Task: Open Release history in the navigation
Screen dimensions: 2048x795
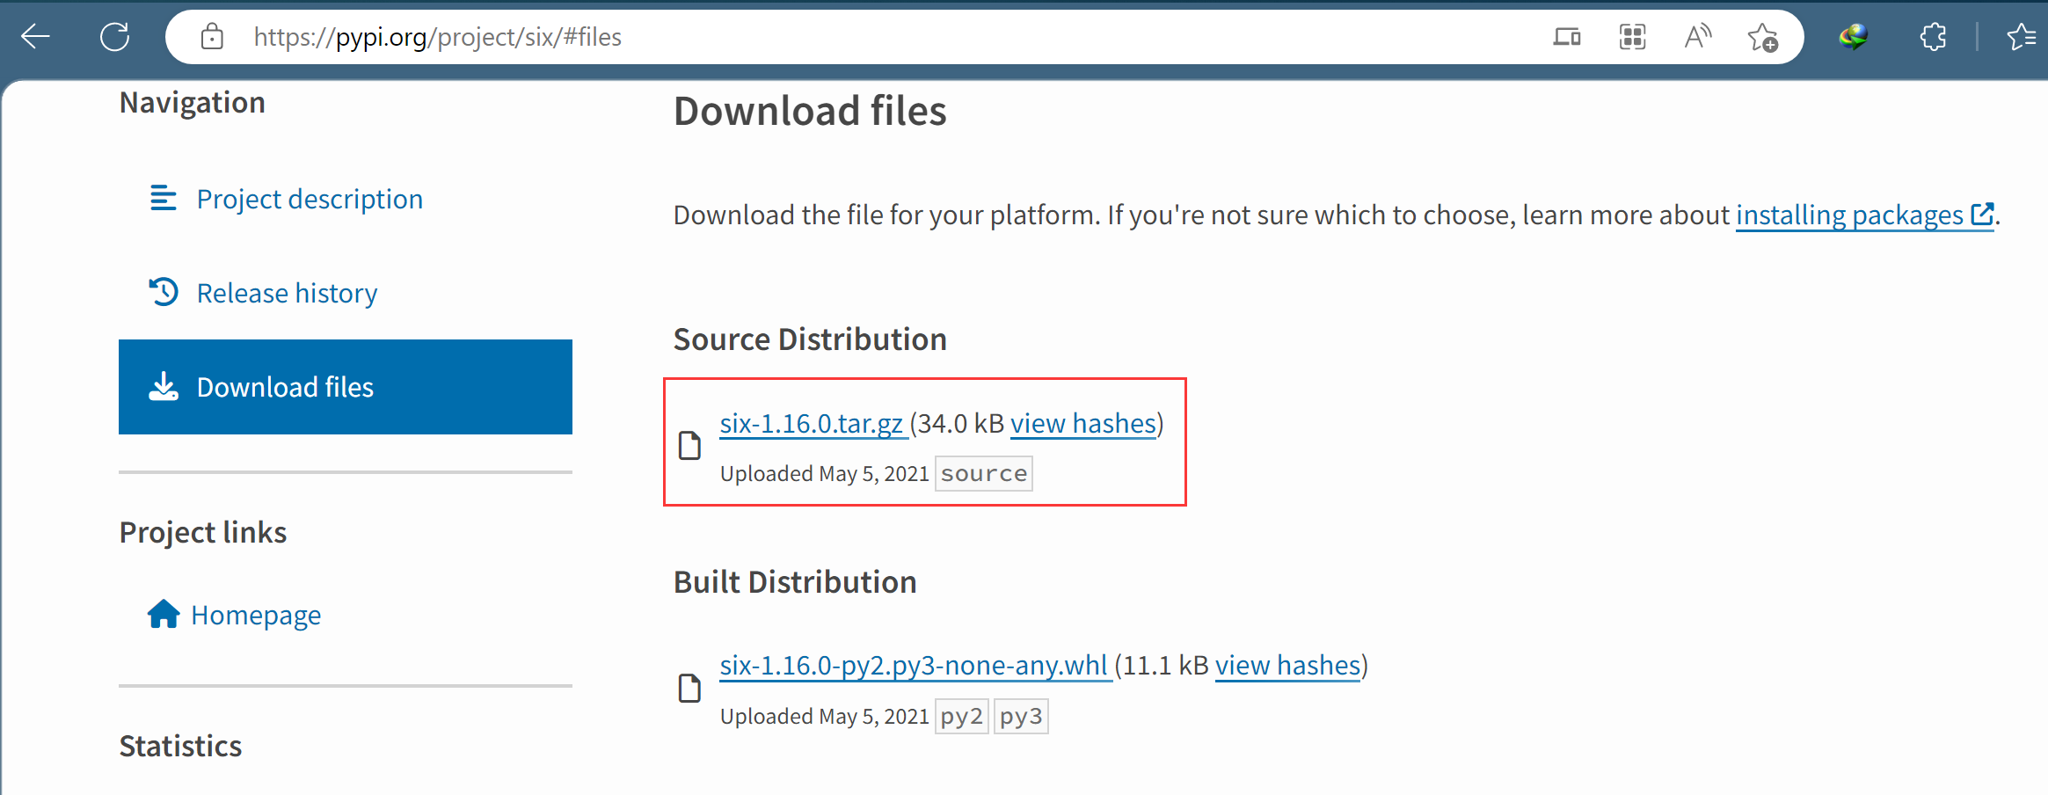Action: [x=287, y=293]
